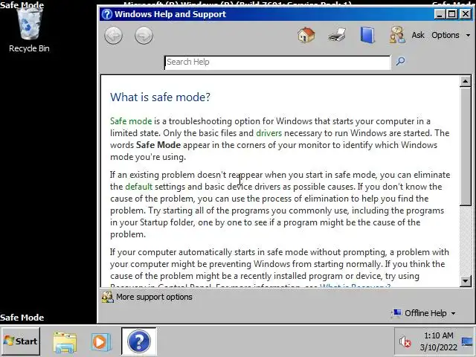Viewport: 476px width, 357px height.
Task: Click the Ask people icon
Action: [x=397, y=35]
